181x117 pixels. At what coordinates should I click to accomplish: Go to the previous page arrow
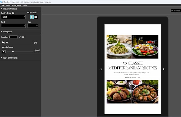point(101,69)
